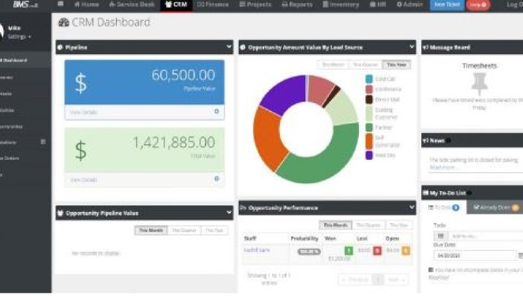Image resolution: width=523 pixels, height=300 pixels.
Task: Click the Pipeline panel header icon
Action: click(x=60, y=48)
